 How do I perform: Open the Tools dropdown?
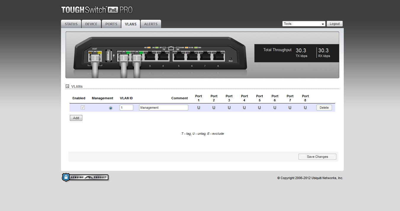(304, 24)
